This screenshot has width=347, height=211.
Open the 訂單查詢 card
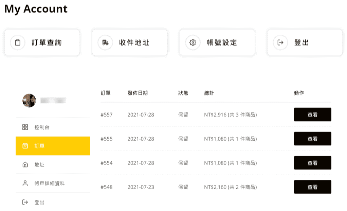pyautogui.click(x=42, y=42)
